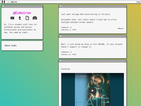Open the micro breadcrumb link

click(x=14, y=2)
